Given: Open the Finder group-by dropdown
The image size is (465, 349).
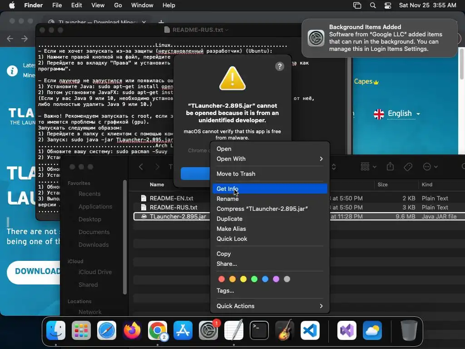Looking at the screenshot, I should click(368, 167).
